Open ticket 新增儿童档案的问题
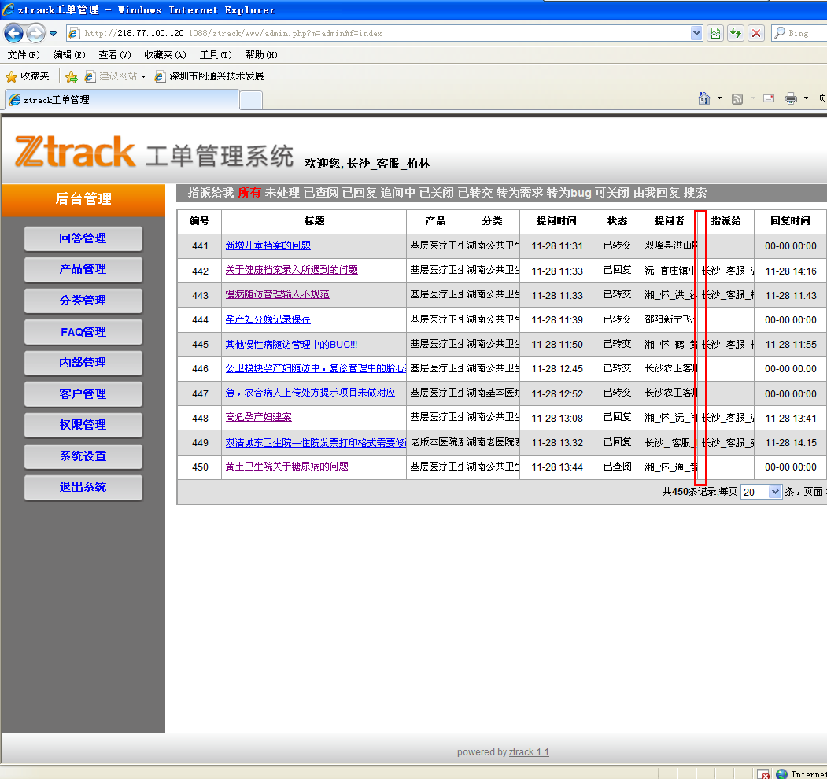Image resolution: width=827 pixels, height=779 pixels. 268,246
